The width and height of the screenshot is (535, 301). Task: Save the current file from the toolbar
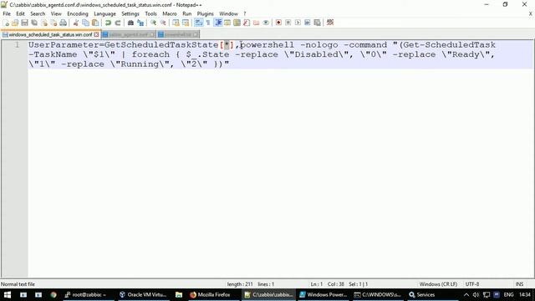click(24, 23)
